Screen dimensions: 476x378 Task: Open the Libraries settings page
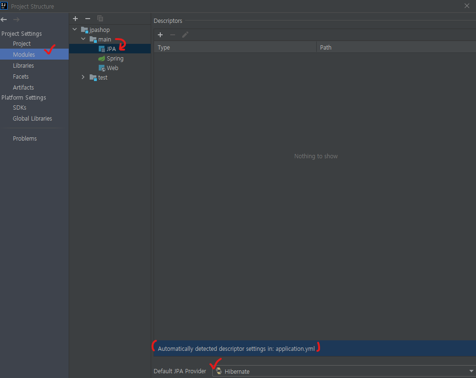click(x=23, y=65)
